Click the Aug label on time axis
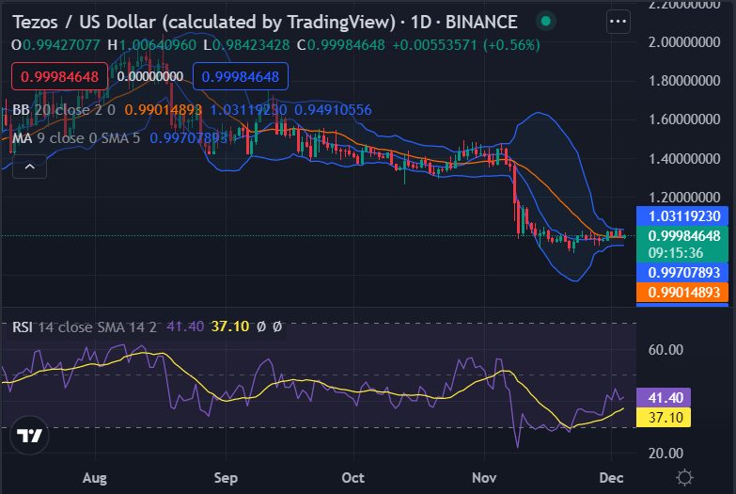This screenshot has width=736, height=494. point(95,478)
